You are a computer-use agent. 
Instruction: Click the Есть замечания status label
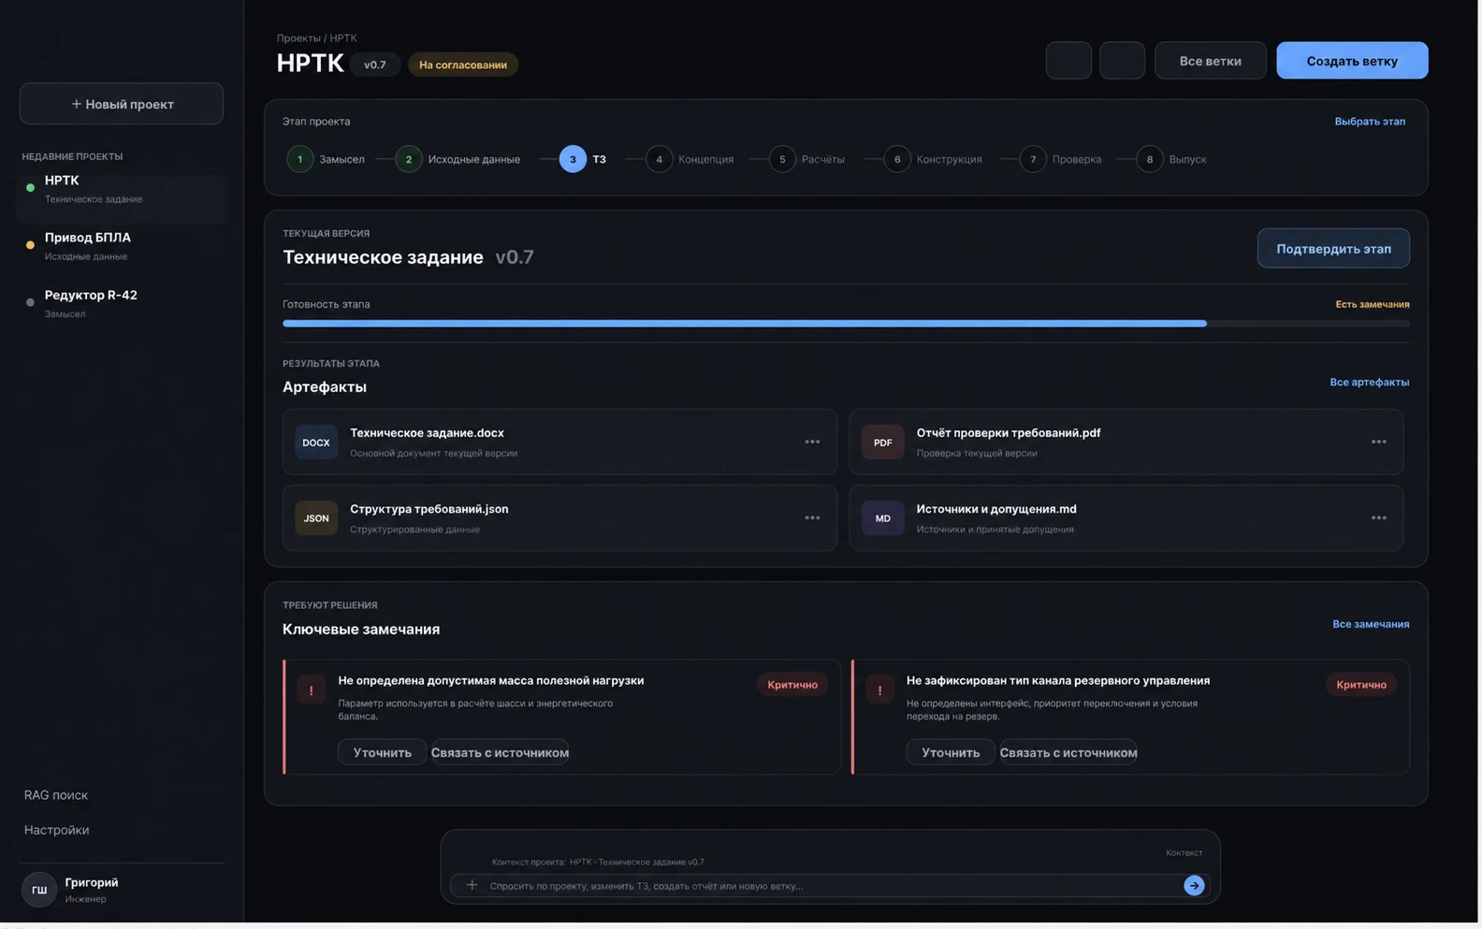tap(1373, 305)
